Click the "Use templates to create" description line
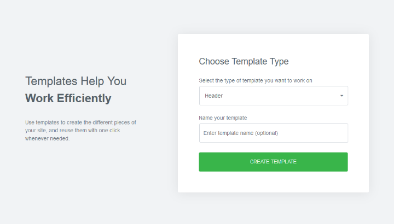Image resolution: width=394 pixels, height=224 pixels. click(x=80, y=122)
